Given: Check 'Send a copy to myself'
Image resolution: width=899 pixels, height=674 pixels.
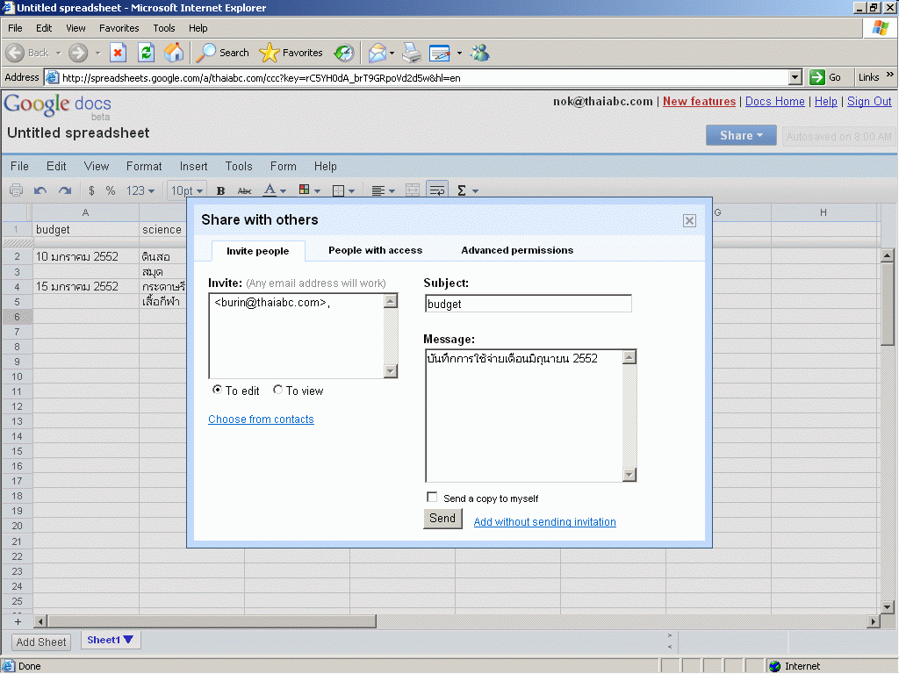Looking at the screenshot, I should click(x=432, y=498).
